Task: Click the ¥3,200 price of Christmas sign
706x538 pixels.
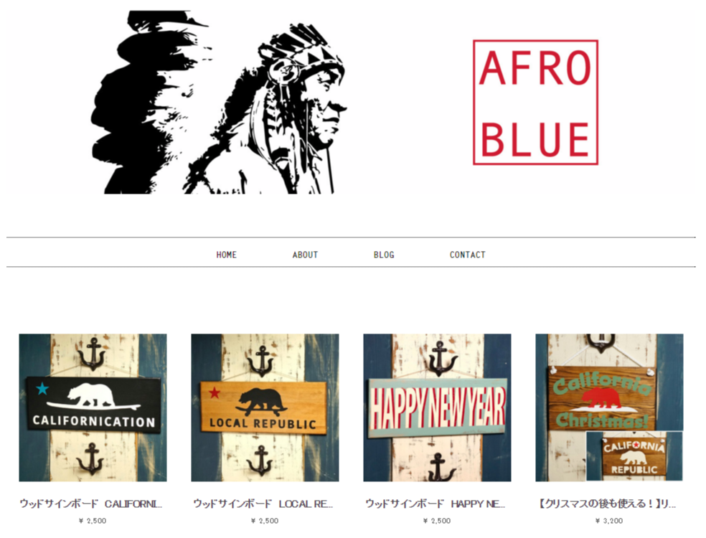Action: coord(609,521)
